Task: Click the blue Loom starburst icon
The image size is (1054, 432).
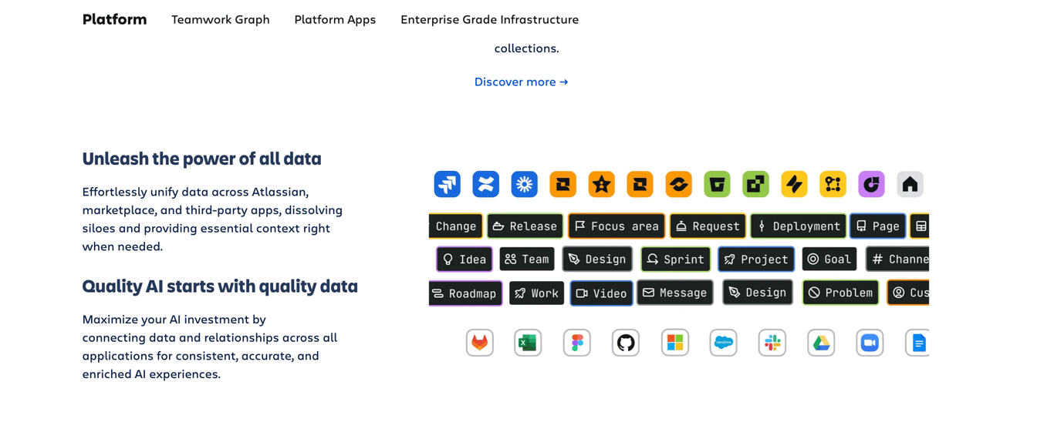Action: (525, 185)
